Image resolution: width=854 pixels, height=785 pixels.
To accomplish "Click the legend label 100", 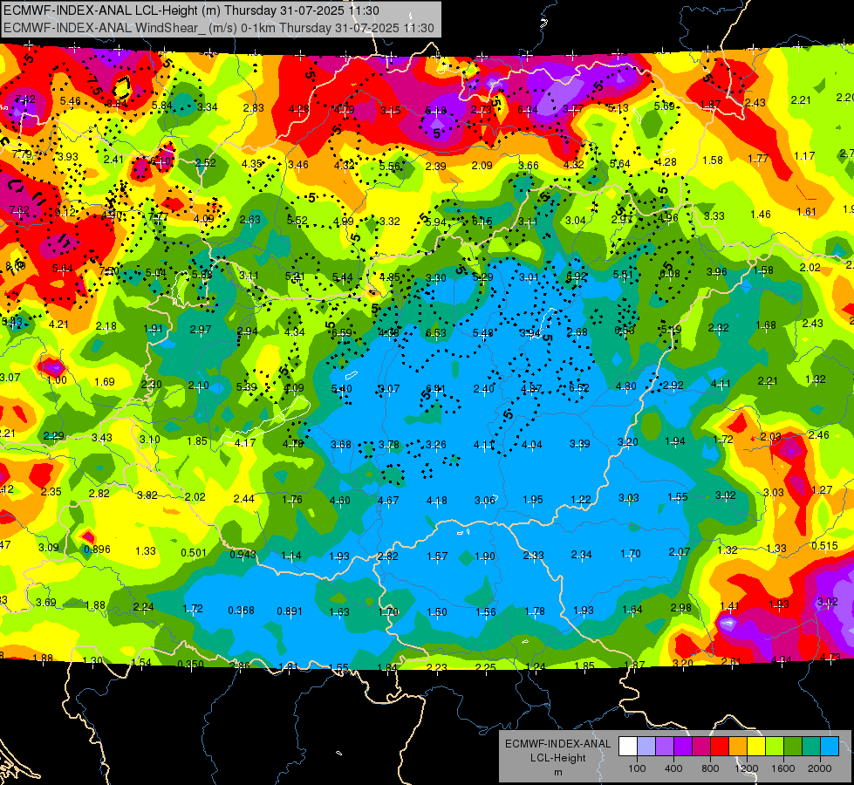I will pos(637,768).
